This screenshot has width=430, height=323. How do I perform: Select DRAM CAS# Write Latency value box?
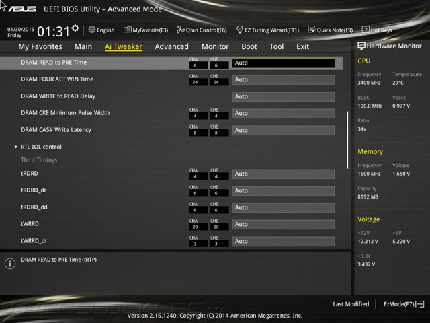[x=284, y=130]
